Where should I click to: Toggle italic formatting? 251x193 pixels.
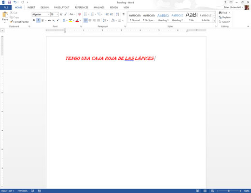(38, 20)
